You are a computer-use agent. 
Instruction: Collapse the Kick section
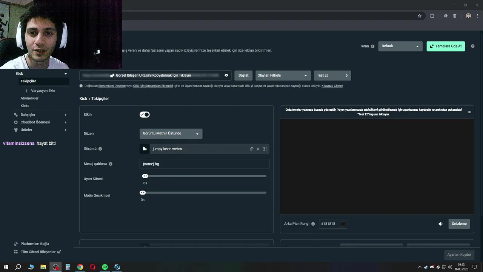[66, 74]
